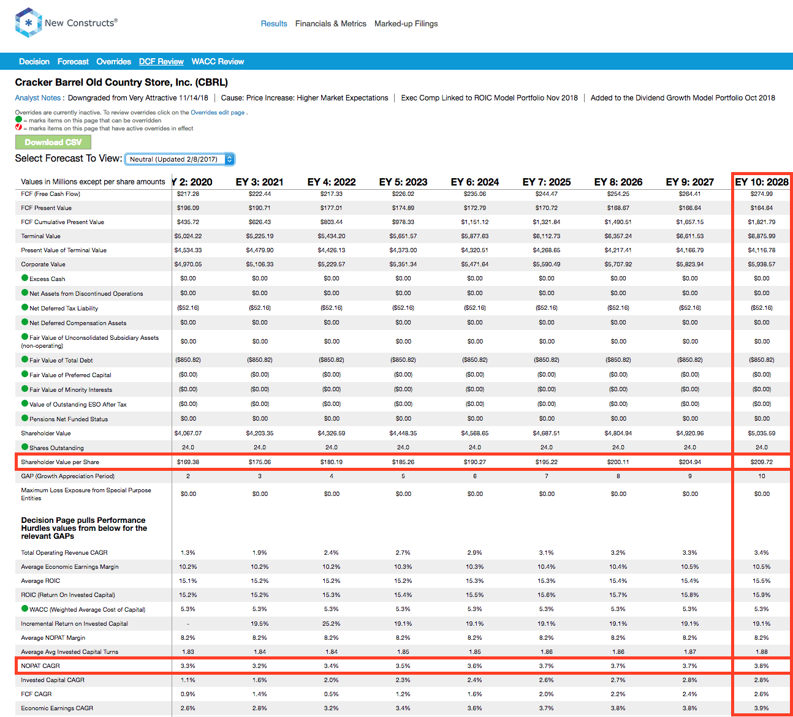Click the GAP (Growth Appreciation Period) row label
This screenshot has width=793, height=717.
point(67,476)
